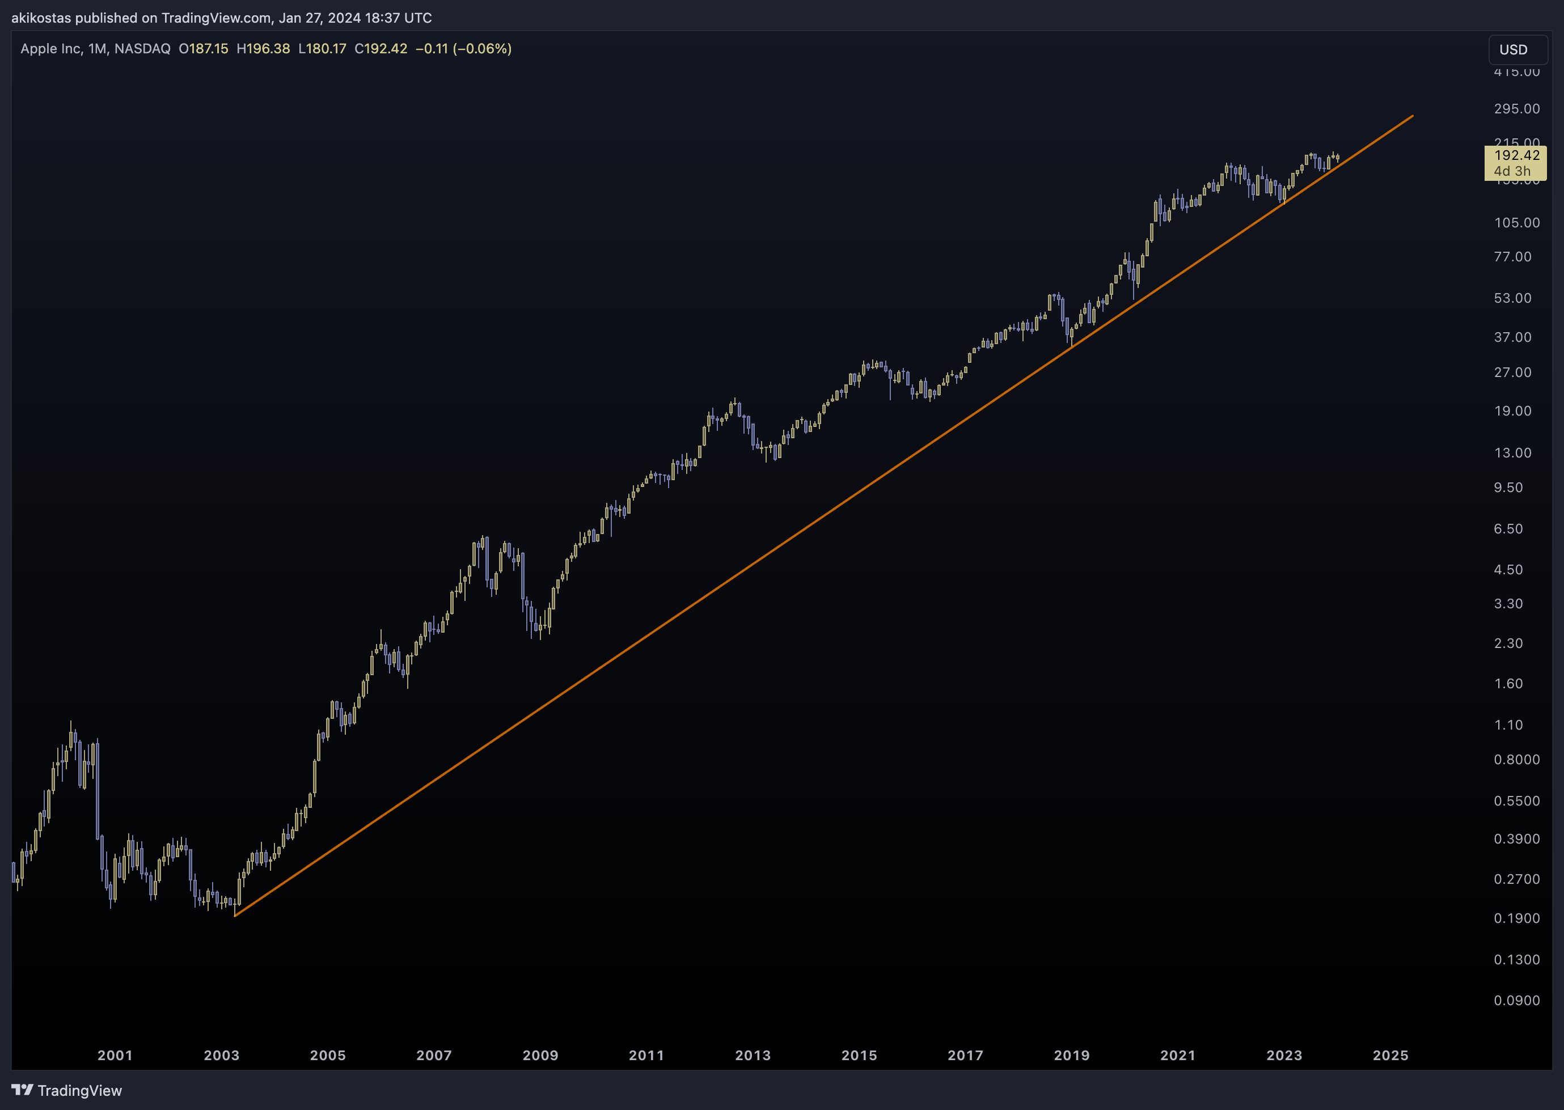
Task: Click the 2005 time axis label
Action: [x=328, y=1054]
